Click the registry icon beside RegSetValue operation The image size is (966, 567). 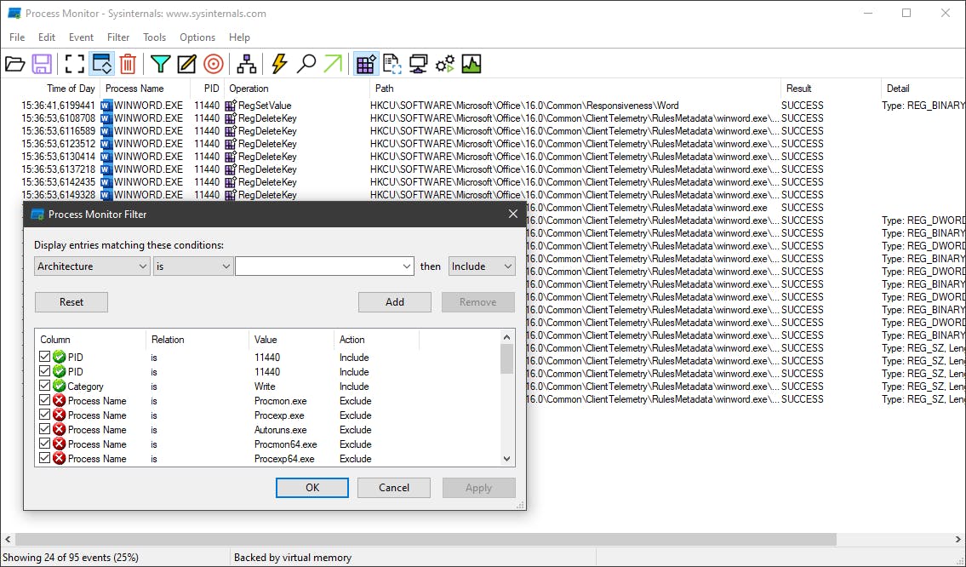(x=231, y=106)
